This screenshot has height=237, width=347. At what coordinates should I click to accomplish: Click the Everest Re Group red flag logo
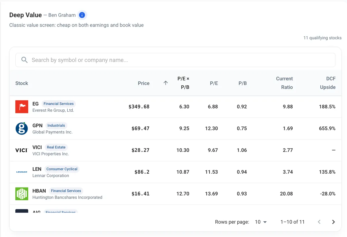click(22, 107)
